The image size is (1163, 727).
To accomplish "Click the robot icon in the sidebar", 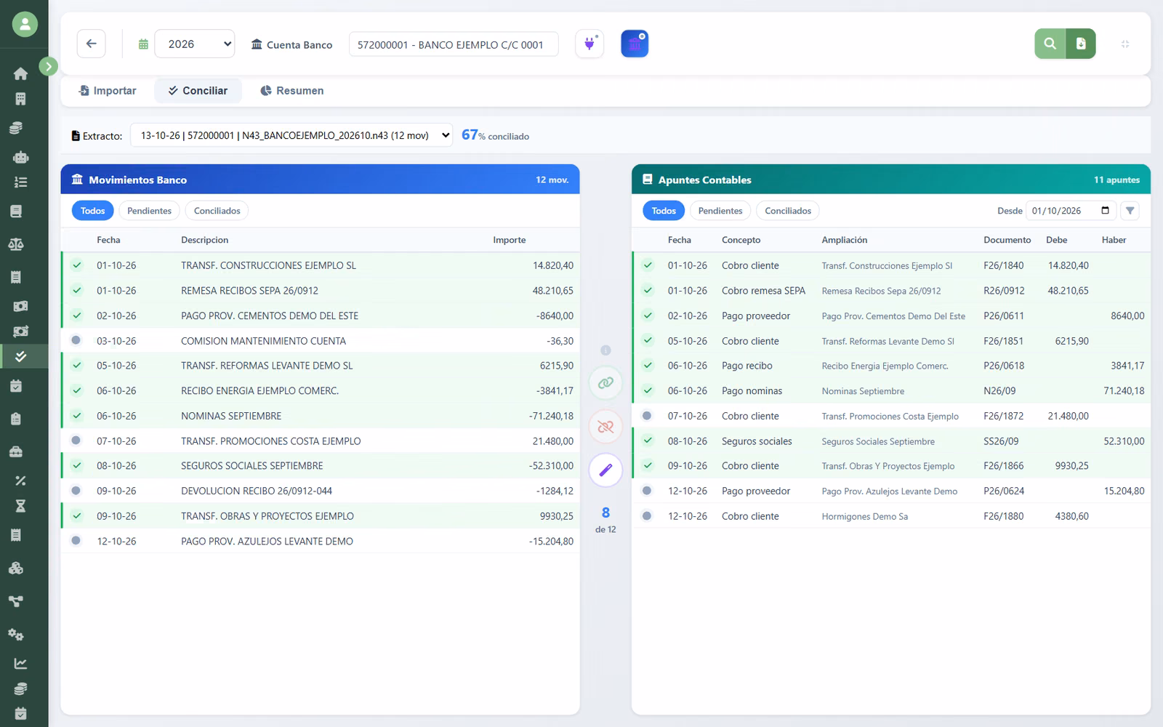I will tap(20, 156).
